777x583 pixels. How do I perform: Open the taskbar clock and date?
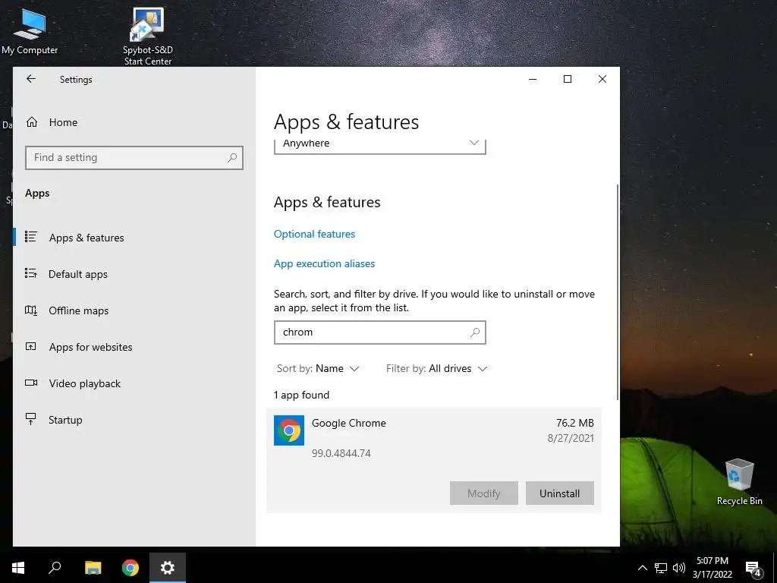(x=712, y=568)
